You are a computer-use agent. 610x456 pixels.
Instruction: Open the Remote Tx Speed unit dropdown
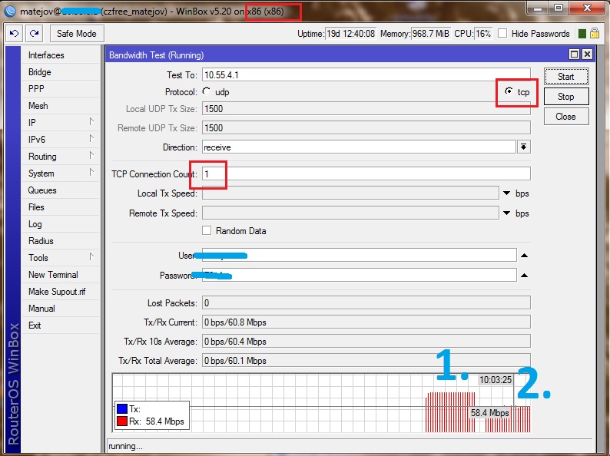(x=506, y=213)
